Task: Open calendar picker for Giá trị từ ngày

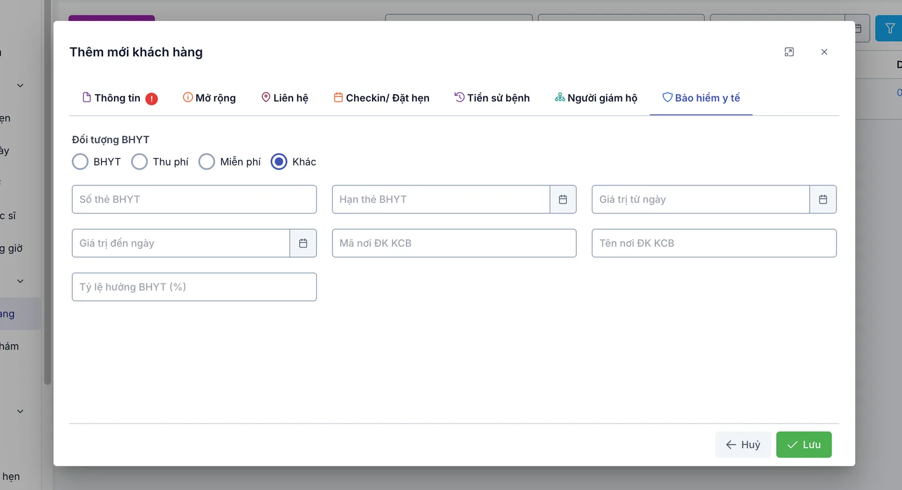Action: tap(823, 199)
